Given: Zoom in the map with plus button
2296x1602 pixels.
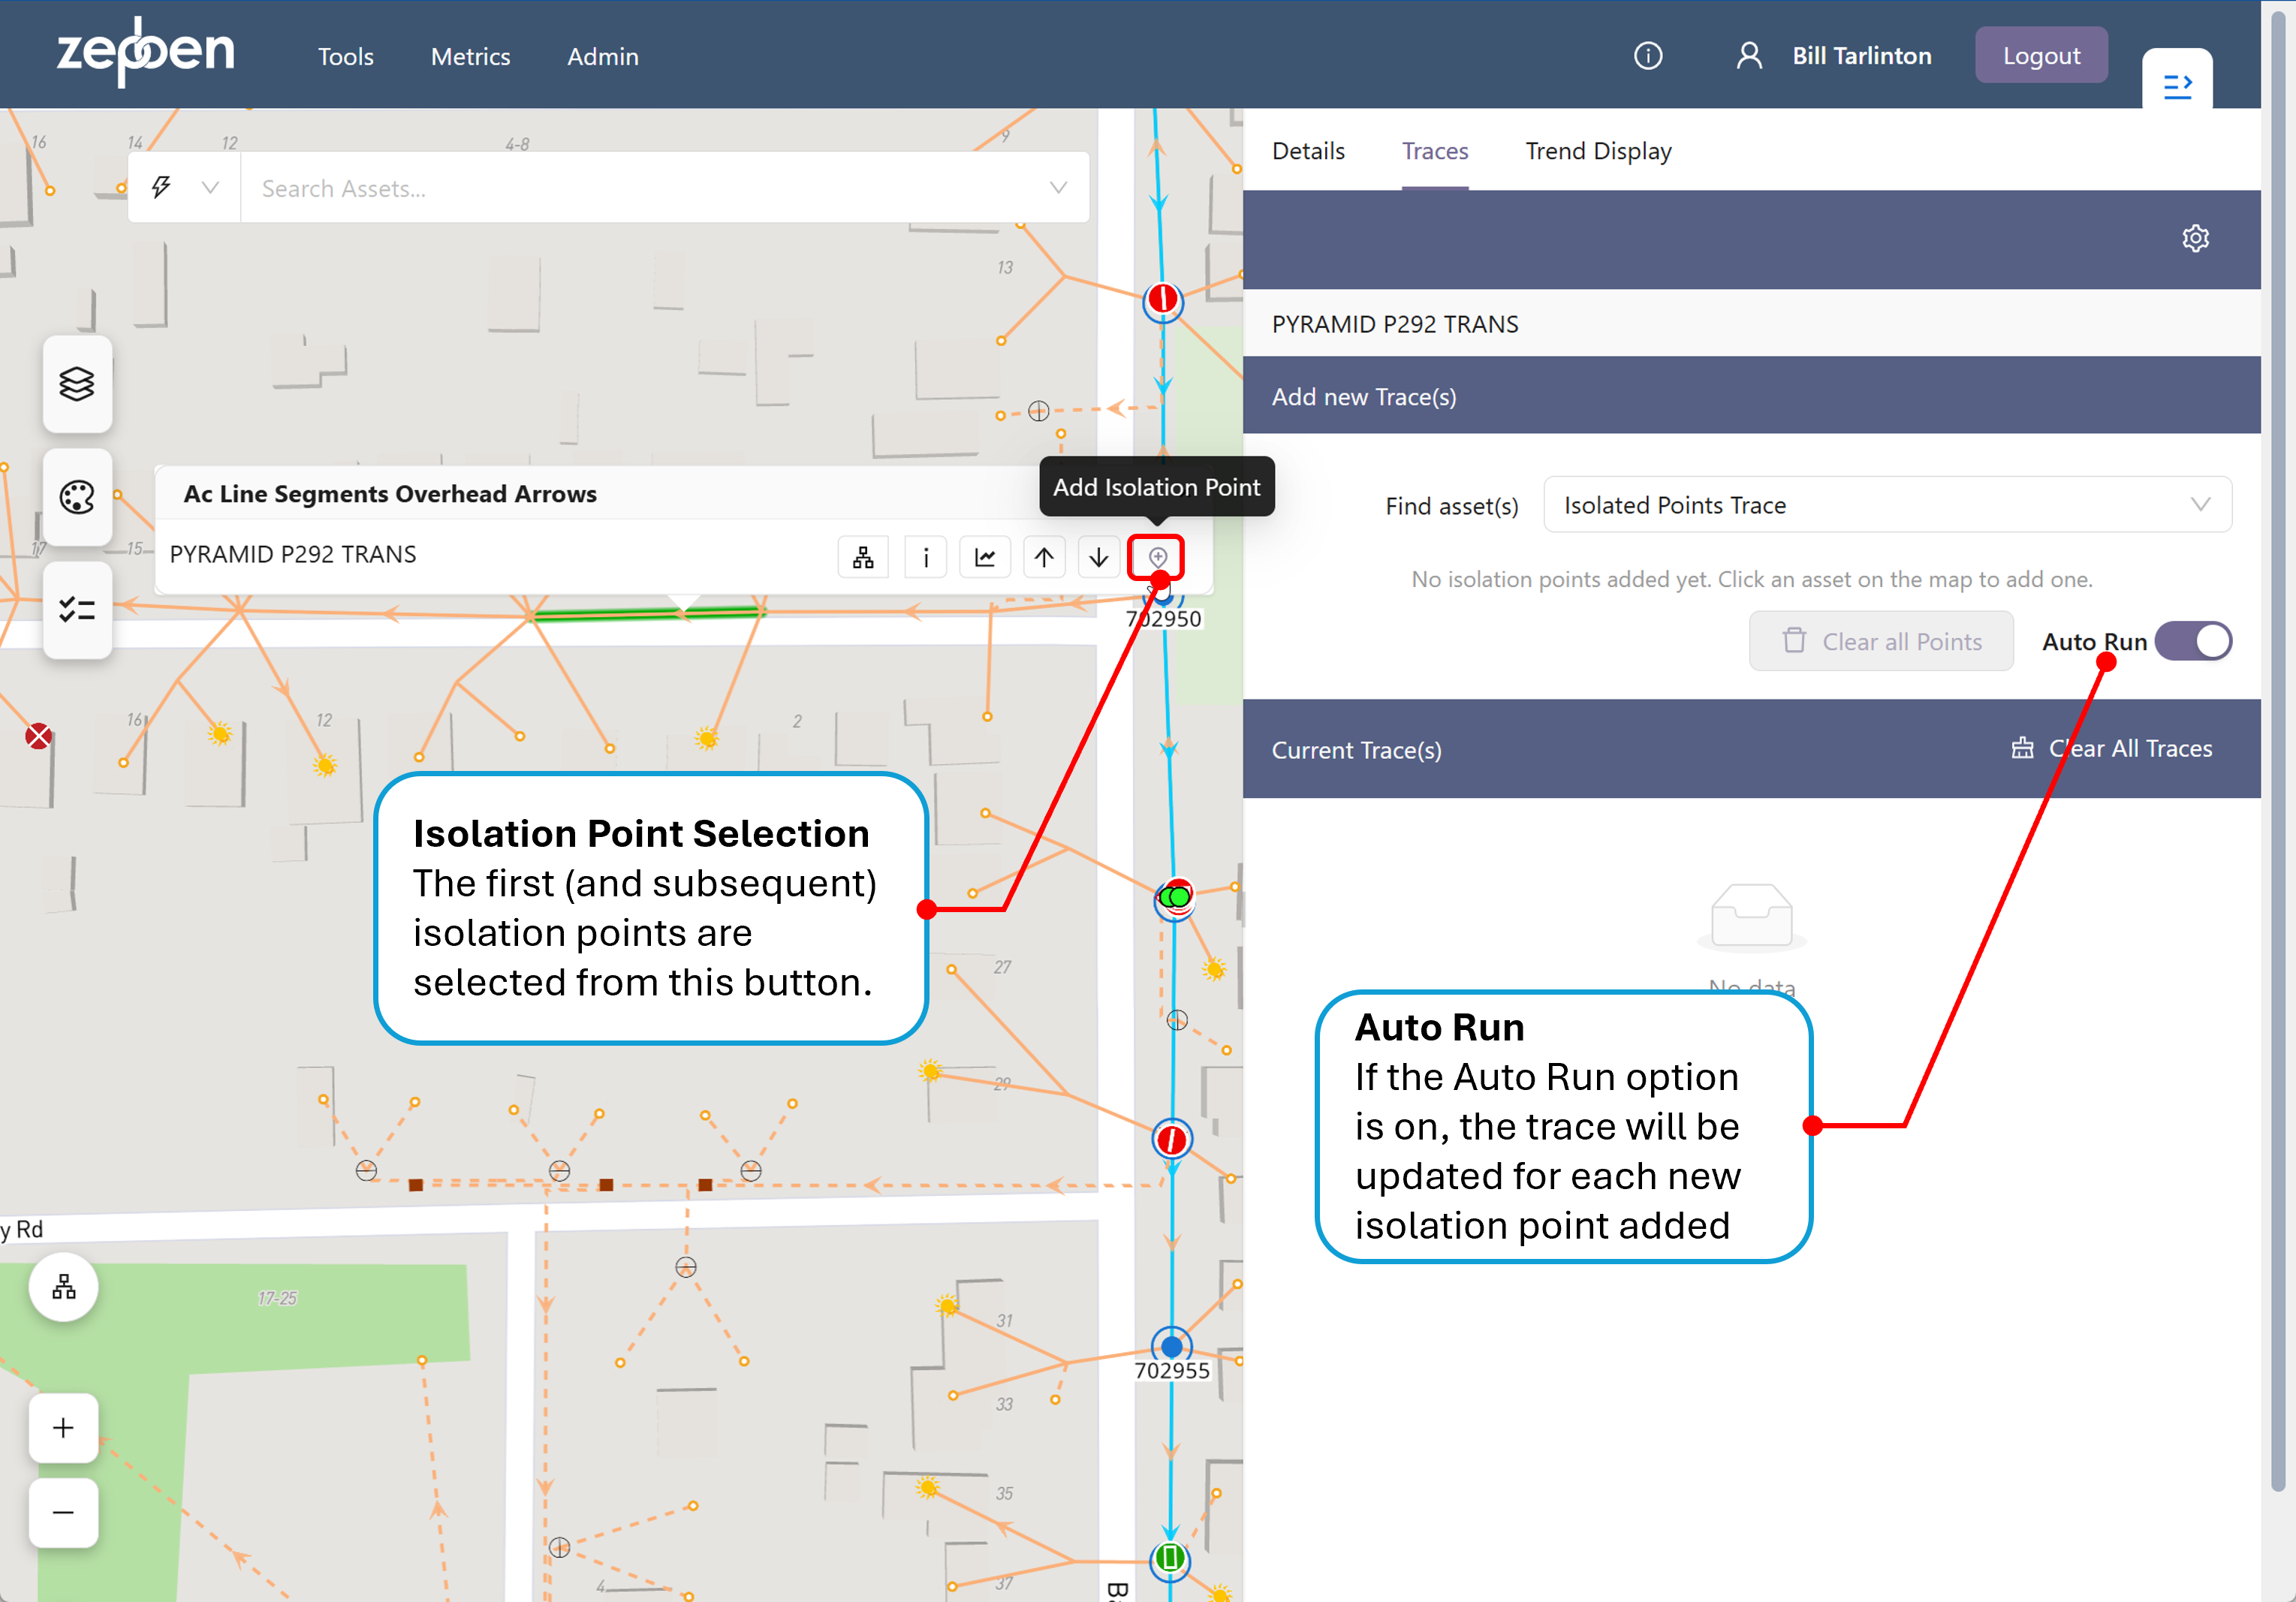Looking at the screenshot, I should point(63,1427).
